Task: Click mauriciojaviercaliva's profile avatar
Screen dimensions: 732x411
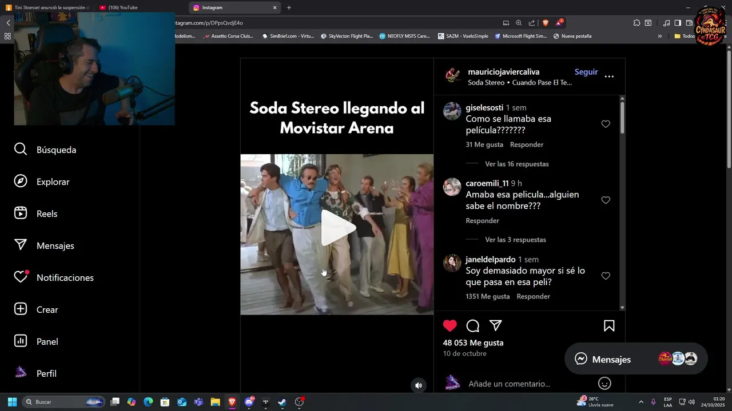Action: [453, 76]
